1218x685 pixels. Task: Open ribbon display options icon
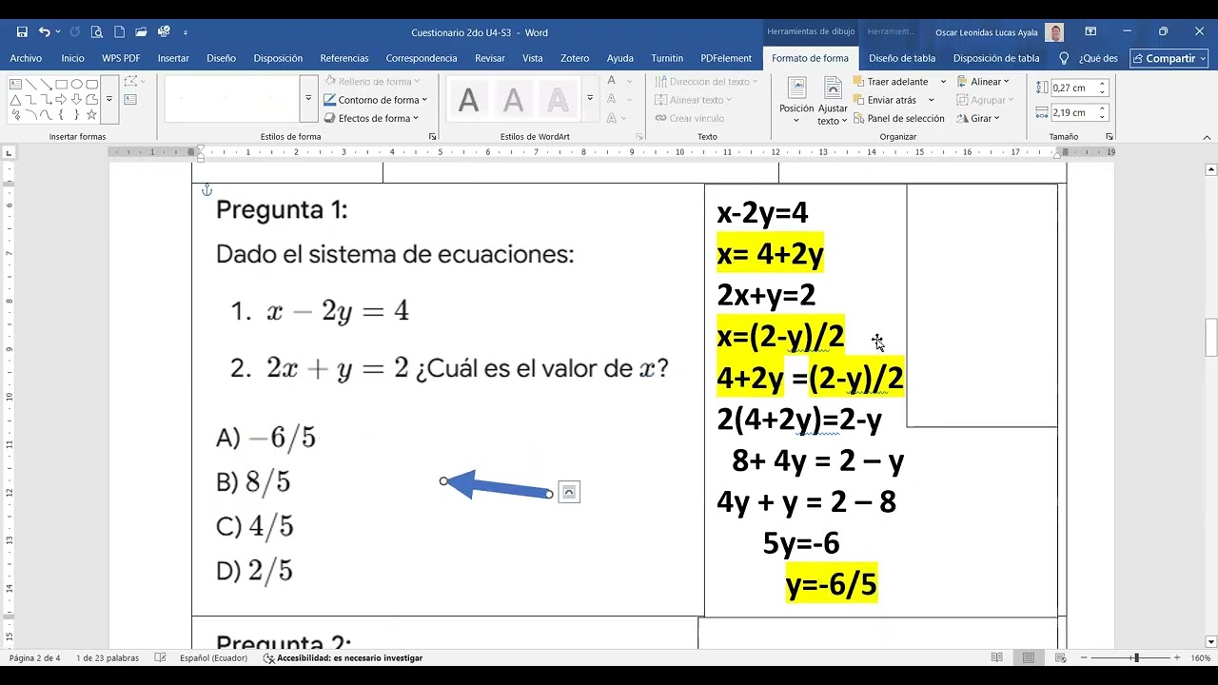[x=1090, y=31]
